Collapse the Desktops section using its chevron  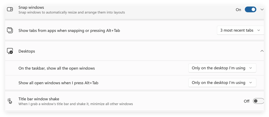pyautogui.click(x=262, y=51)
